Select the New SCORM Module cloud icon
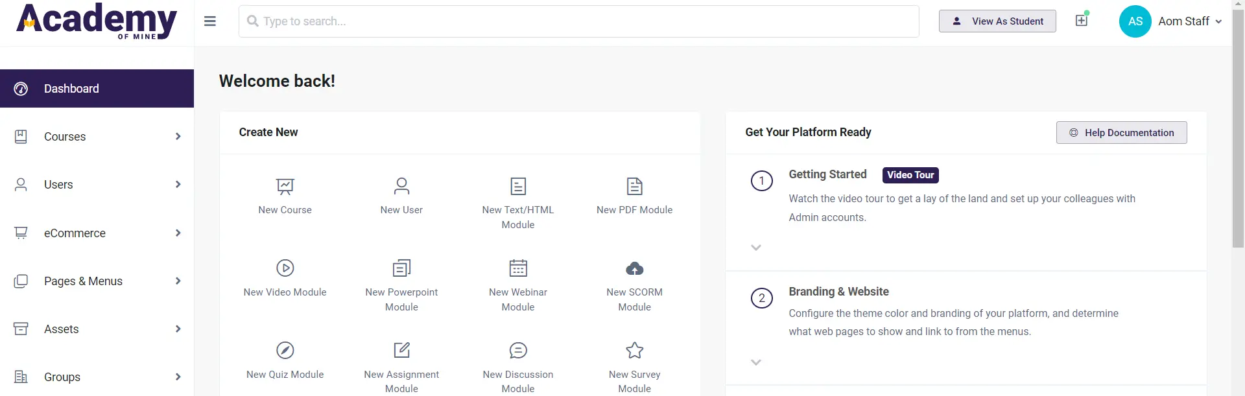 (x=634, y=268)
